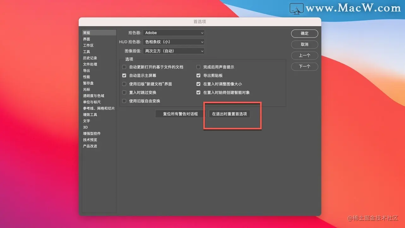Viewport: 405px width, 228px height.
Task: Switch to 文字 preferences
Action: click(x=99, y=121)
